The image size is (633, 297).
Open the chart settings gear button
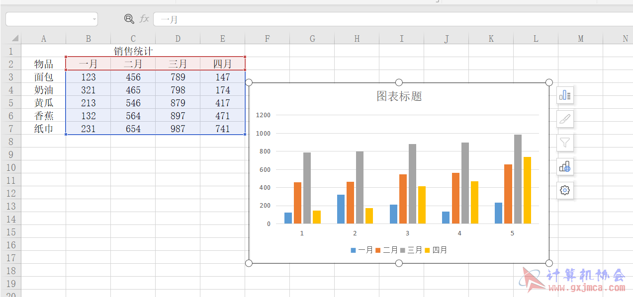coord(565,190)
